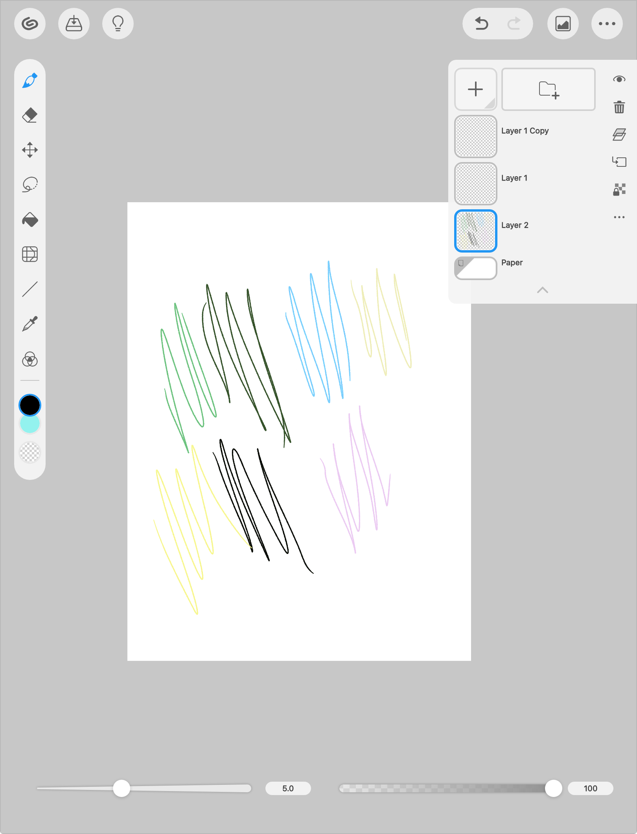Select the paint bucket fill tool
Viewport: 637px width, 834px height.
click(x=30, y=220)
